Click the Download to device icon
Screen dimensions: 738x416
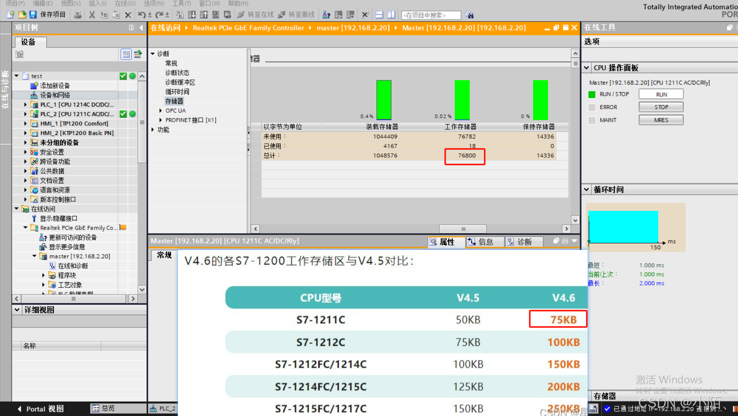[x=192, y=15]
